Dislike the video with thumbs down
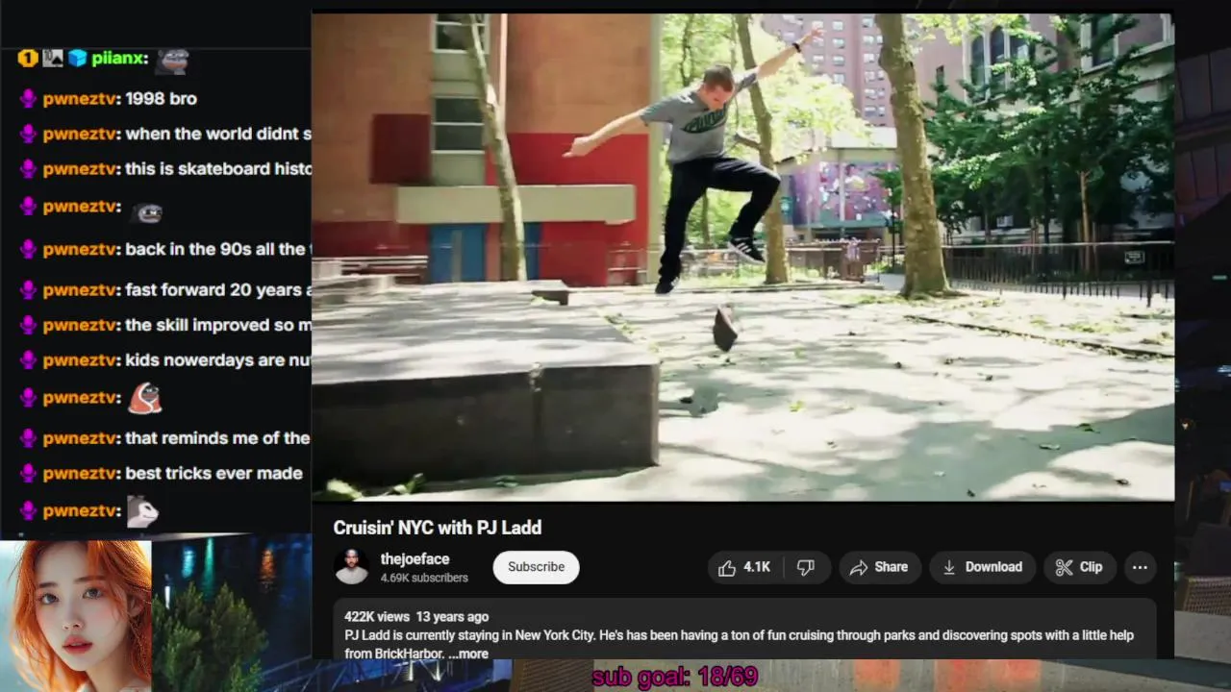Screen dimensions: 1231x692 [x=807, y=567]
